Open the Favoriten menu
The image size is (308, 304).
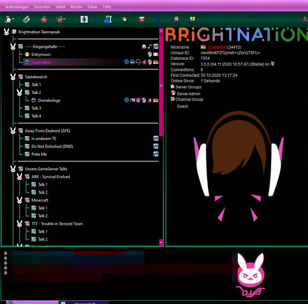42,7
